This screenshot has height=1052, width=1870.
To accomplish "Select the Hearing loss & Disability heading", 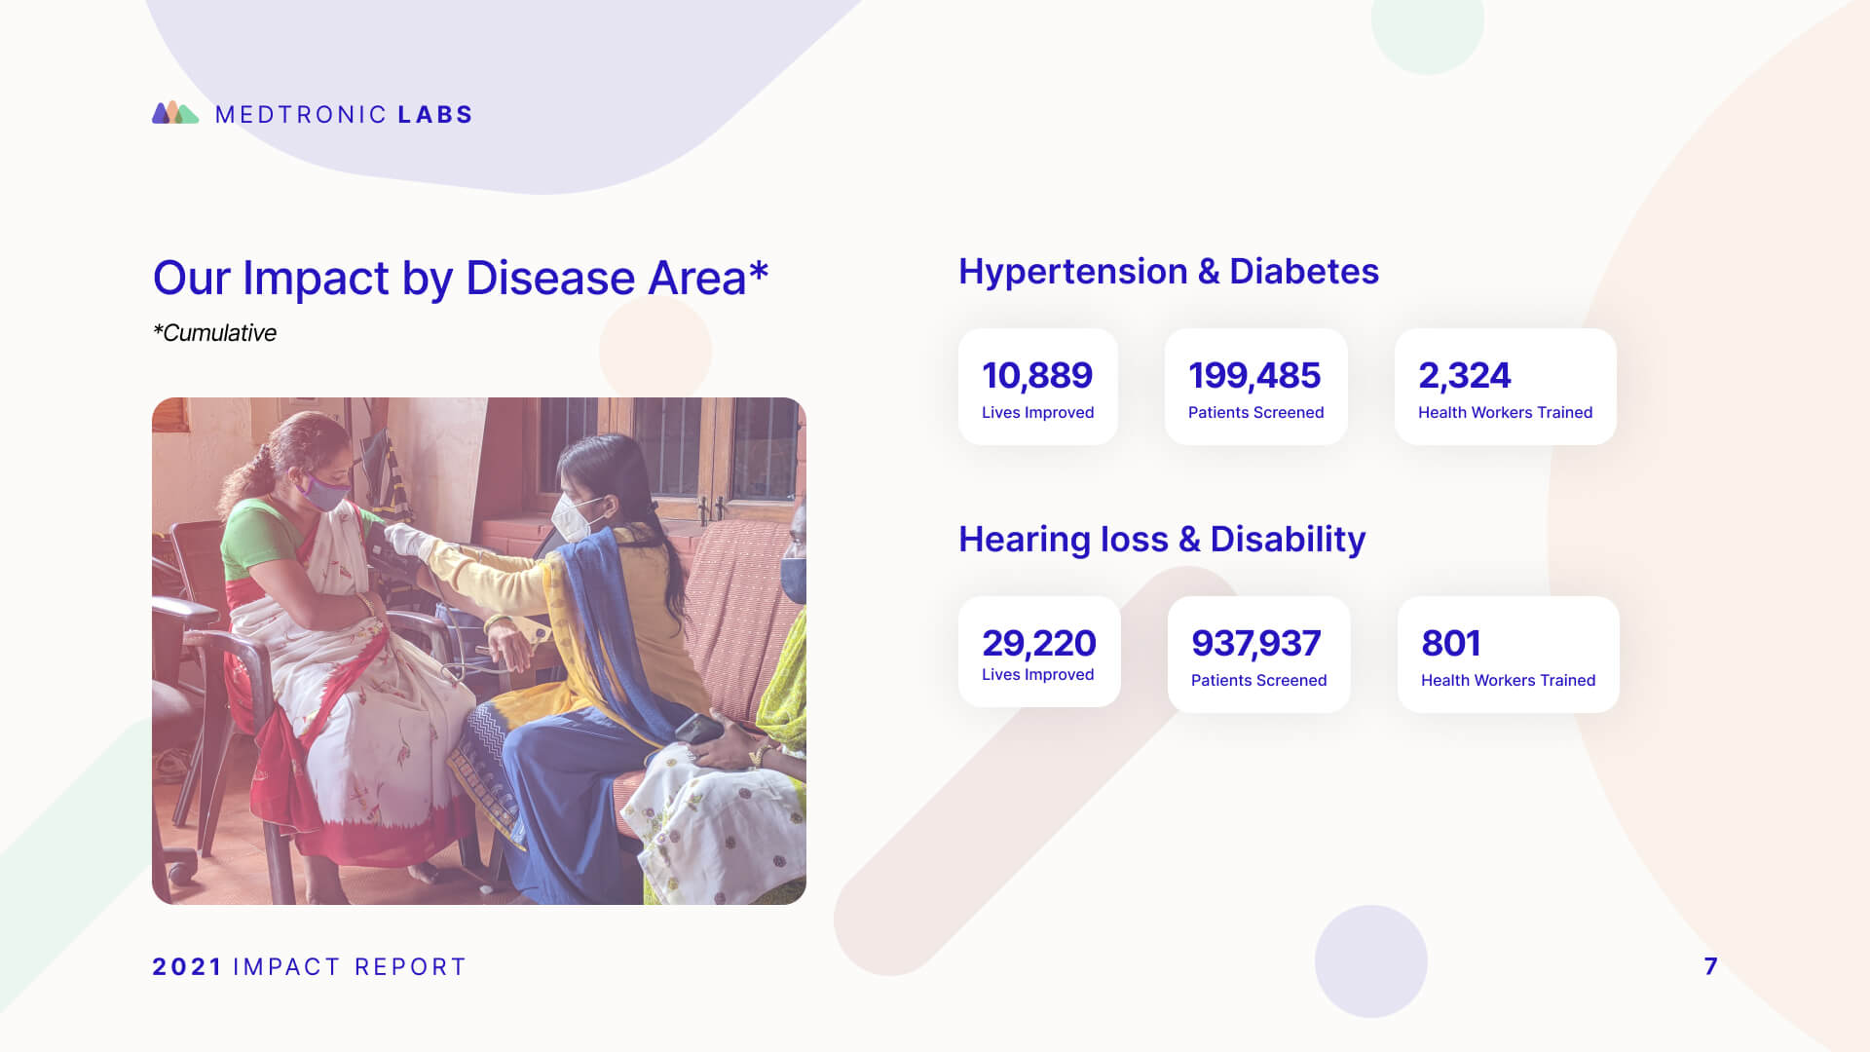I will 1162,539.
